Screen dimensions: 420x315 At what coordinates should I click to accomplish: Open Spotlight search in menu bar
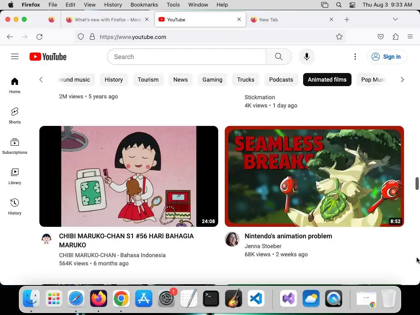[x=338, y=5]
